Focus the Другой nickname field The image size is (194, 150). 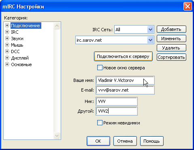click(117, 111)
